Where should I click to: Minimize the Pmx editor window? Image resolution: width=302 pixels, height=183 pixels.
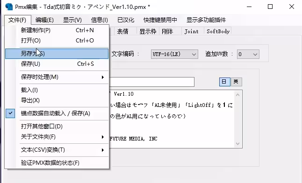(249, 7)
